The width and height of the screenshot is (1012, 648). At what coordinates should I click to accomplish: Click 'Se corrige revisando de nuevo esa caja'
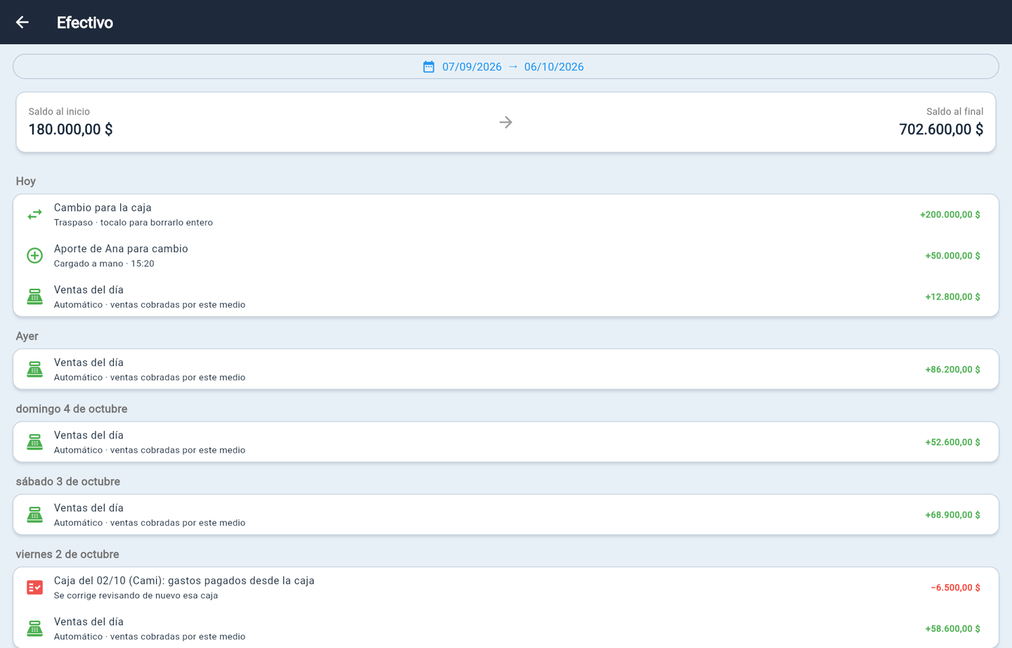(136, 595)
